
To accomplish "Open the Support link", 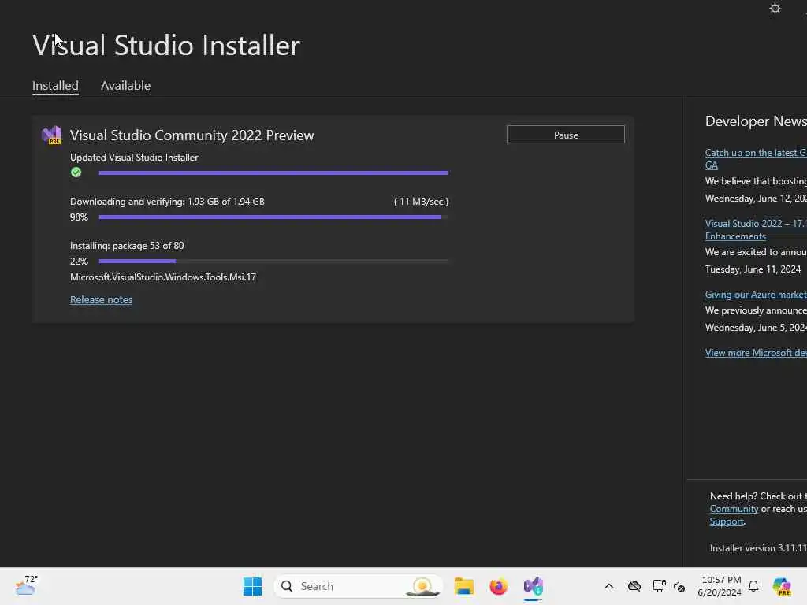I will coord(727,521).
